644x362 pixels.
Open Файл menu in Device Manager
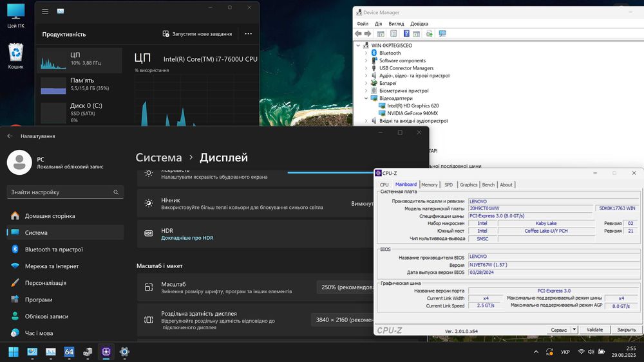(362, 24)
